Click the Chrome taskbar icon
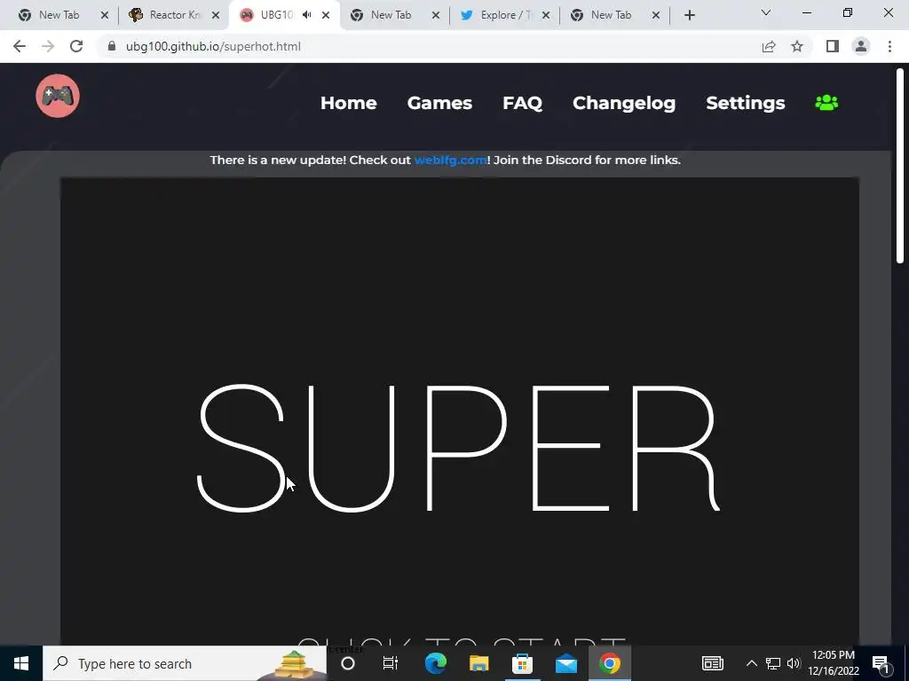 point(609,663)
